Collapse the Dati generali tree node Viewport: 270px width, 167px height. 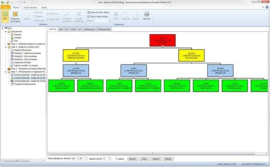[x=6, y=32]
